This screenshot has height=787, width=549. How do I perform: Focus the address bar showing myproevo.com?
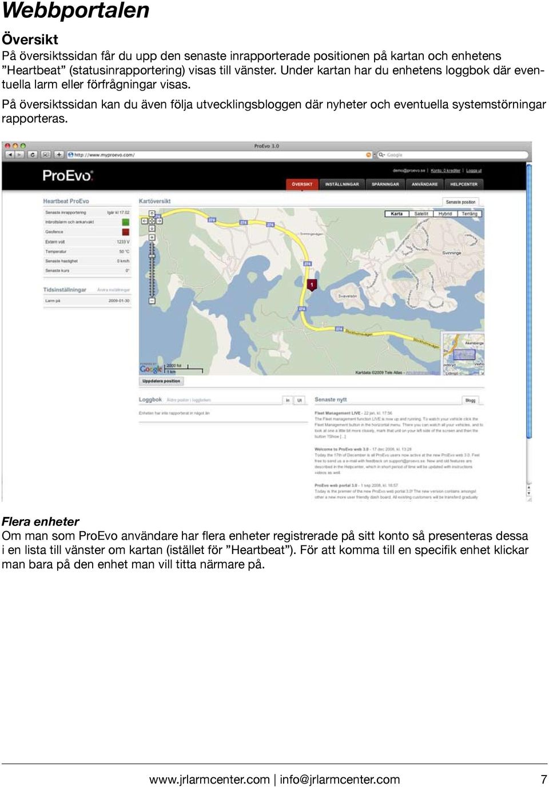(x=220, y=155)
